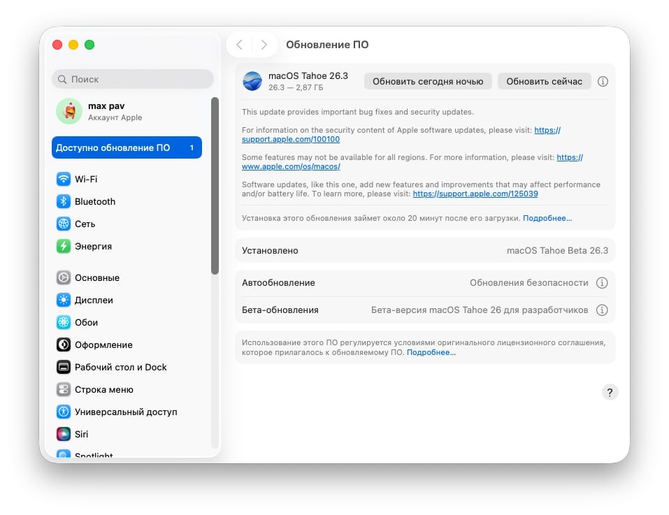Click the Оформление appearance icon
Screen dimensions: 669x515
pyautogui.click(x=64, y=344)
